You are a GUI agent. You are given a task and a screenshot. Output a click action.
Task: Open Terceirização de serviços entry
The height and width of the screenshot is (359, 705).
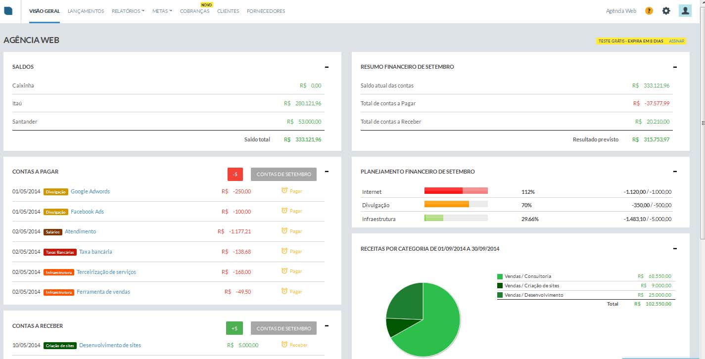[x=106, y=272]
